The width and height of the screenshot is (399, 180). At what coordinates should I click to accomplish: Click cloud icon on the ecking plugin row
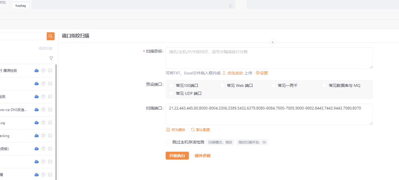coord(37,136)
